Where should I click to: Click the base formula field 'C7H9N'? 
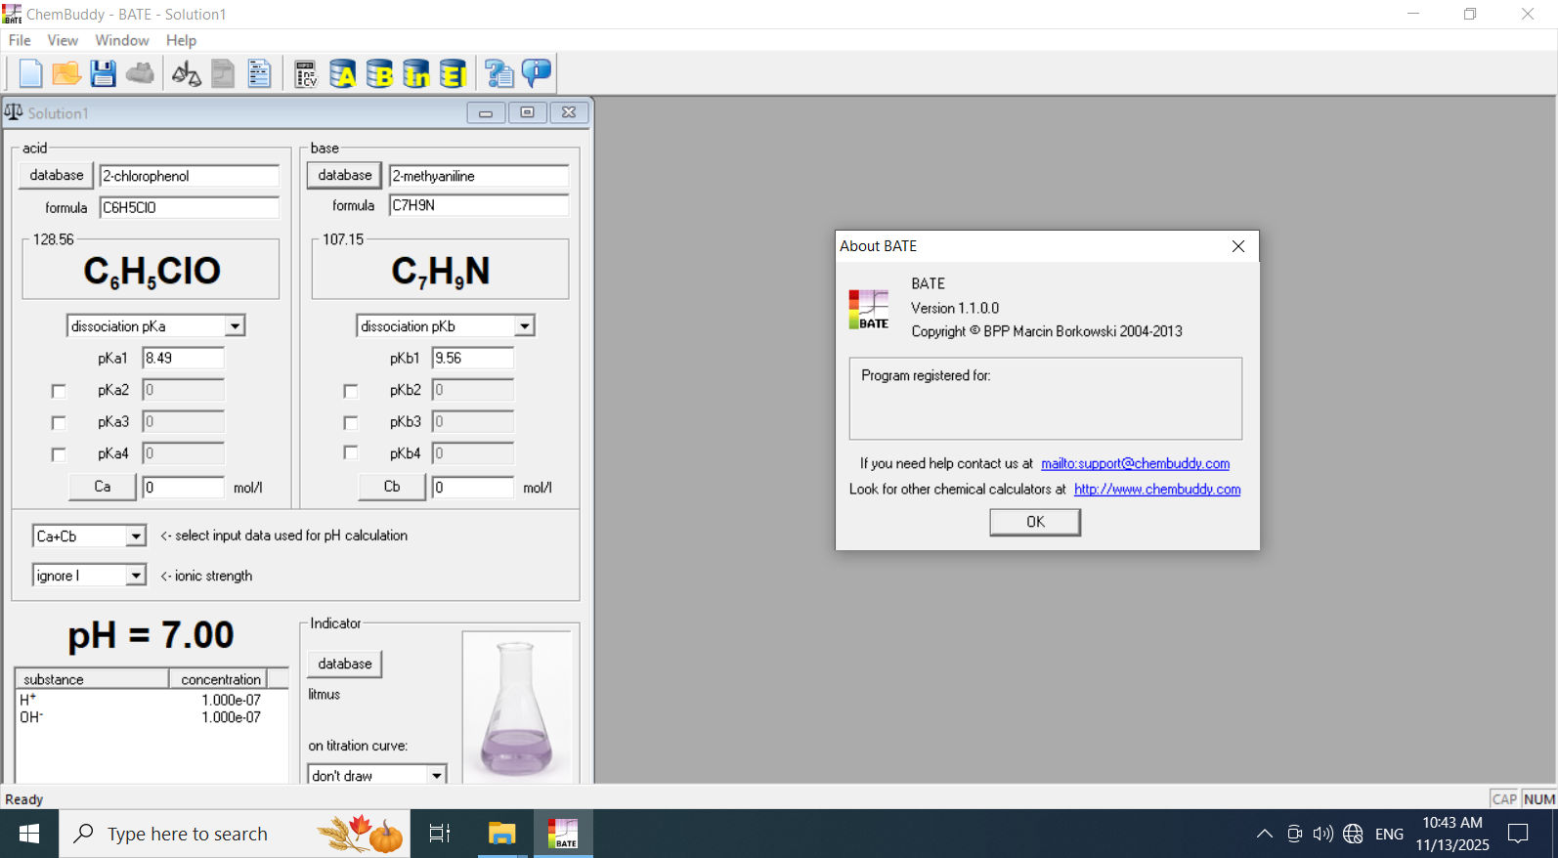point(479,205)
